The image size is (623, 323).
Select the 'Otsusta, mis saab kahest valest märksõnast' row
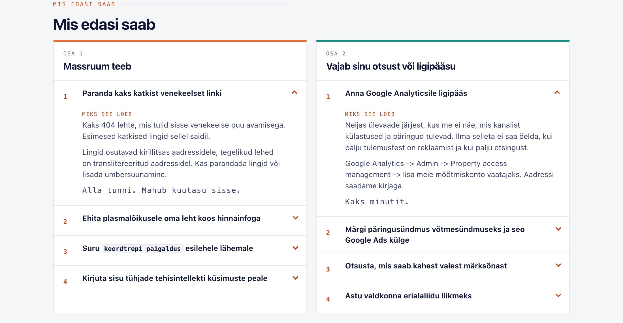tap(443, 268)
